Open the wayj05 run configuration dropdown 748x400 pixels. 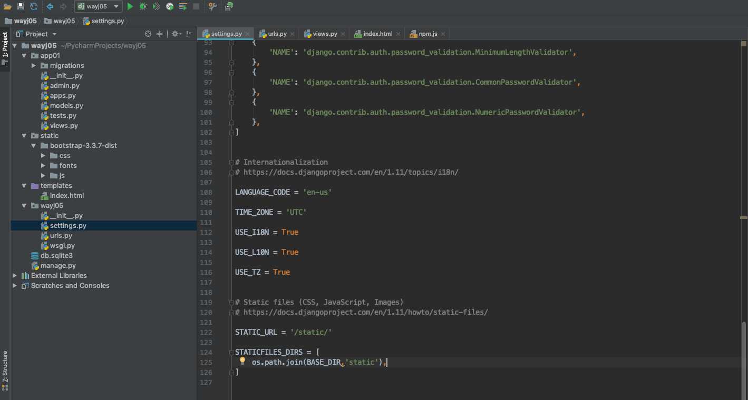pos(98,6)
